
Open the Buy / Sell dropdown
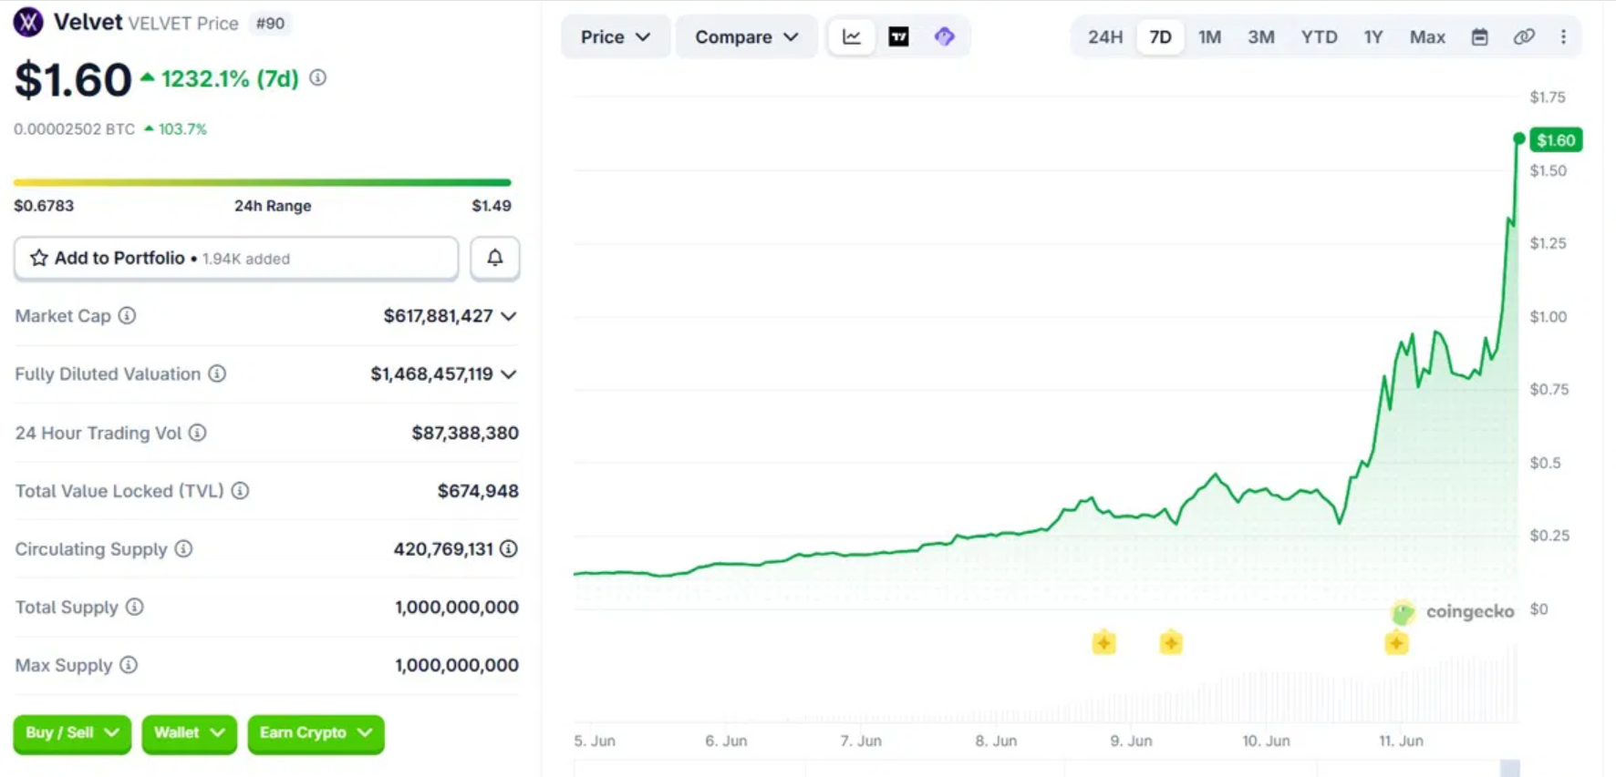point(72,733)
